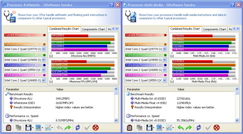Click scroll up arrow in Arithmetic results list
This screenshot has height=134, width=243.
[116, 89]
